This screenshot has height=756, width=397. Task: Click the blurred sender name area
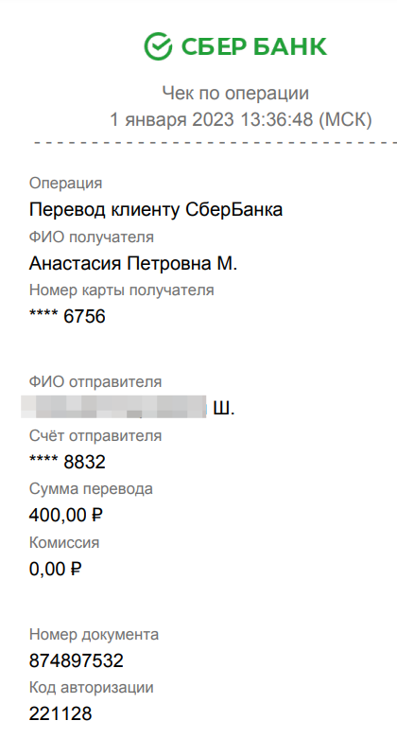(113, 407)
